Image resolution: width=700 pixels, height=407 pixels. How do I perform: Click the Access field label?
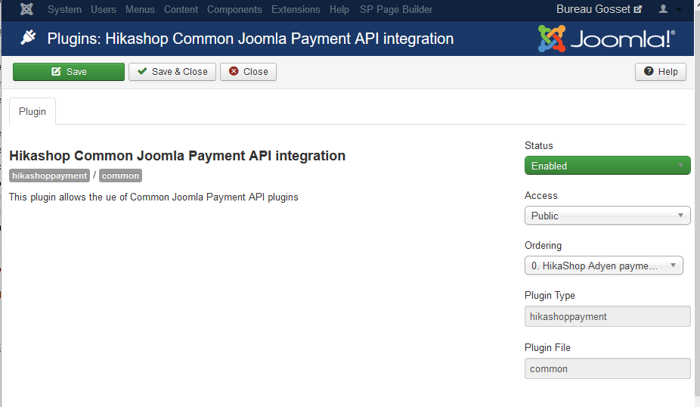click(x=541, y=195)
